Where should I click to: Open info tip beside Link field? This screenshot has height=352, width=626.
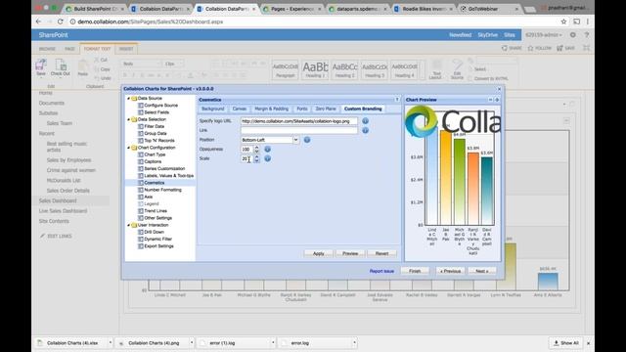click(365, 130)
